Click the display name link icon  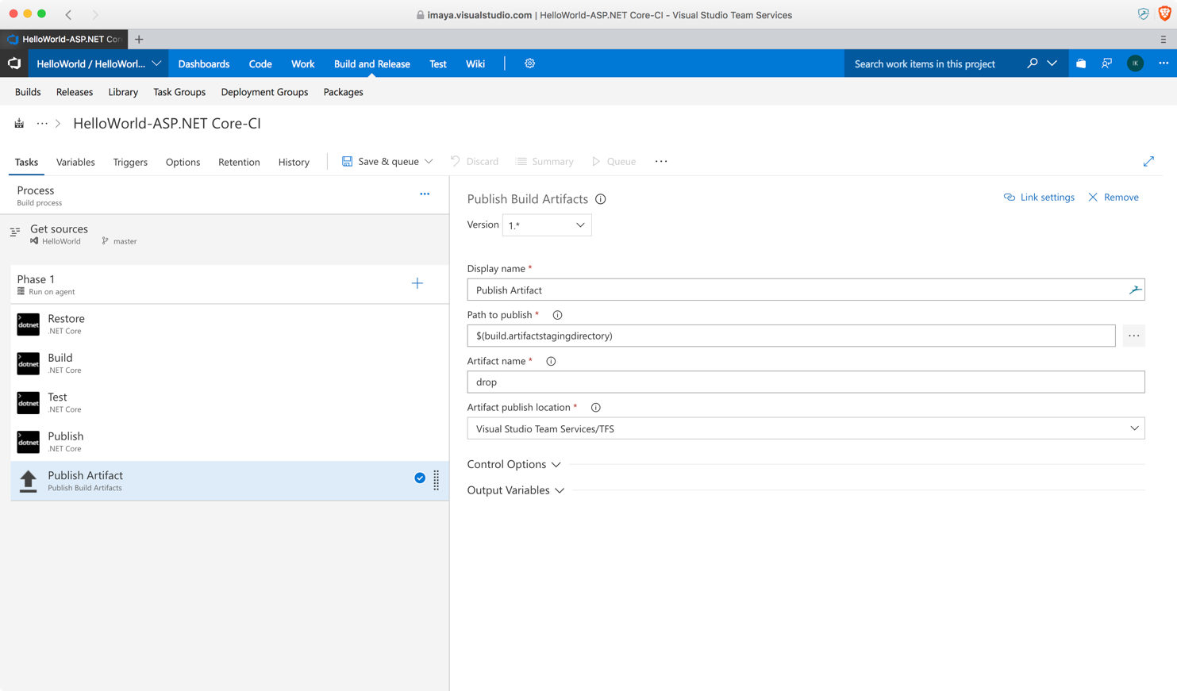tap(1135, 290)
